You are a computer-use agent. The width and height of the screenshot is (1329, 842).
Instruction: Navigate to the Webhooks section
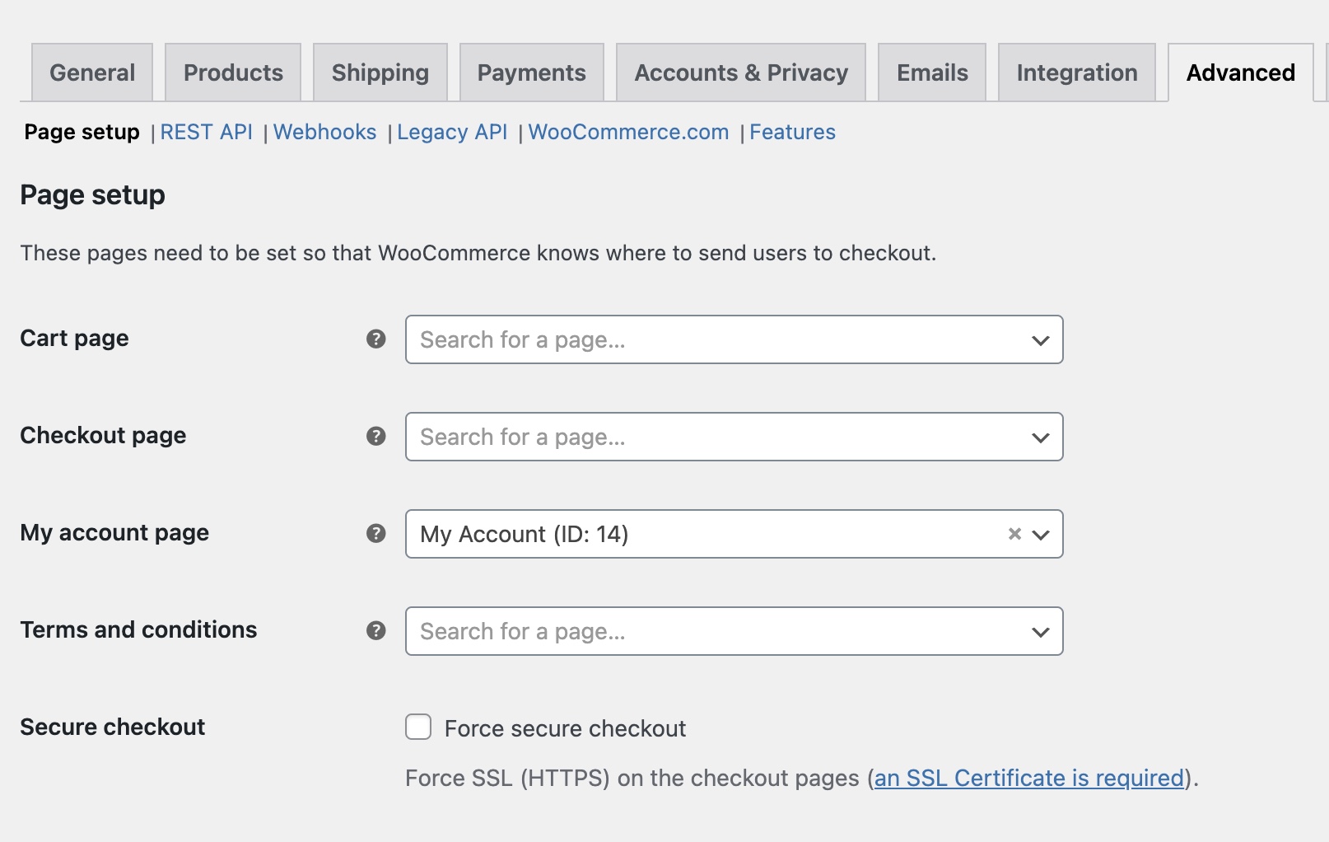tap(324, 132)
